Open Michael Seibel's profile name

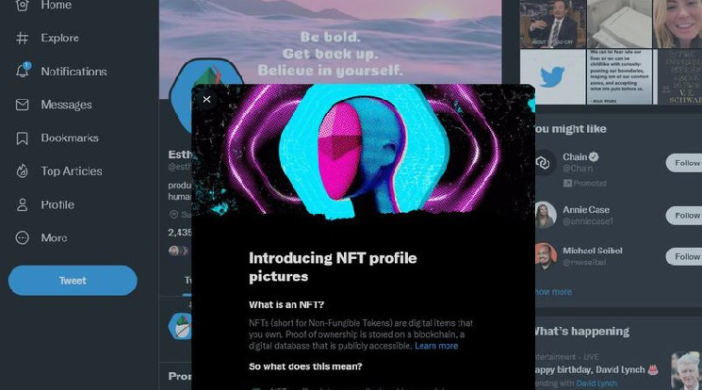[593, 251]
